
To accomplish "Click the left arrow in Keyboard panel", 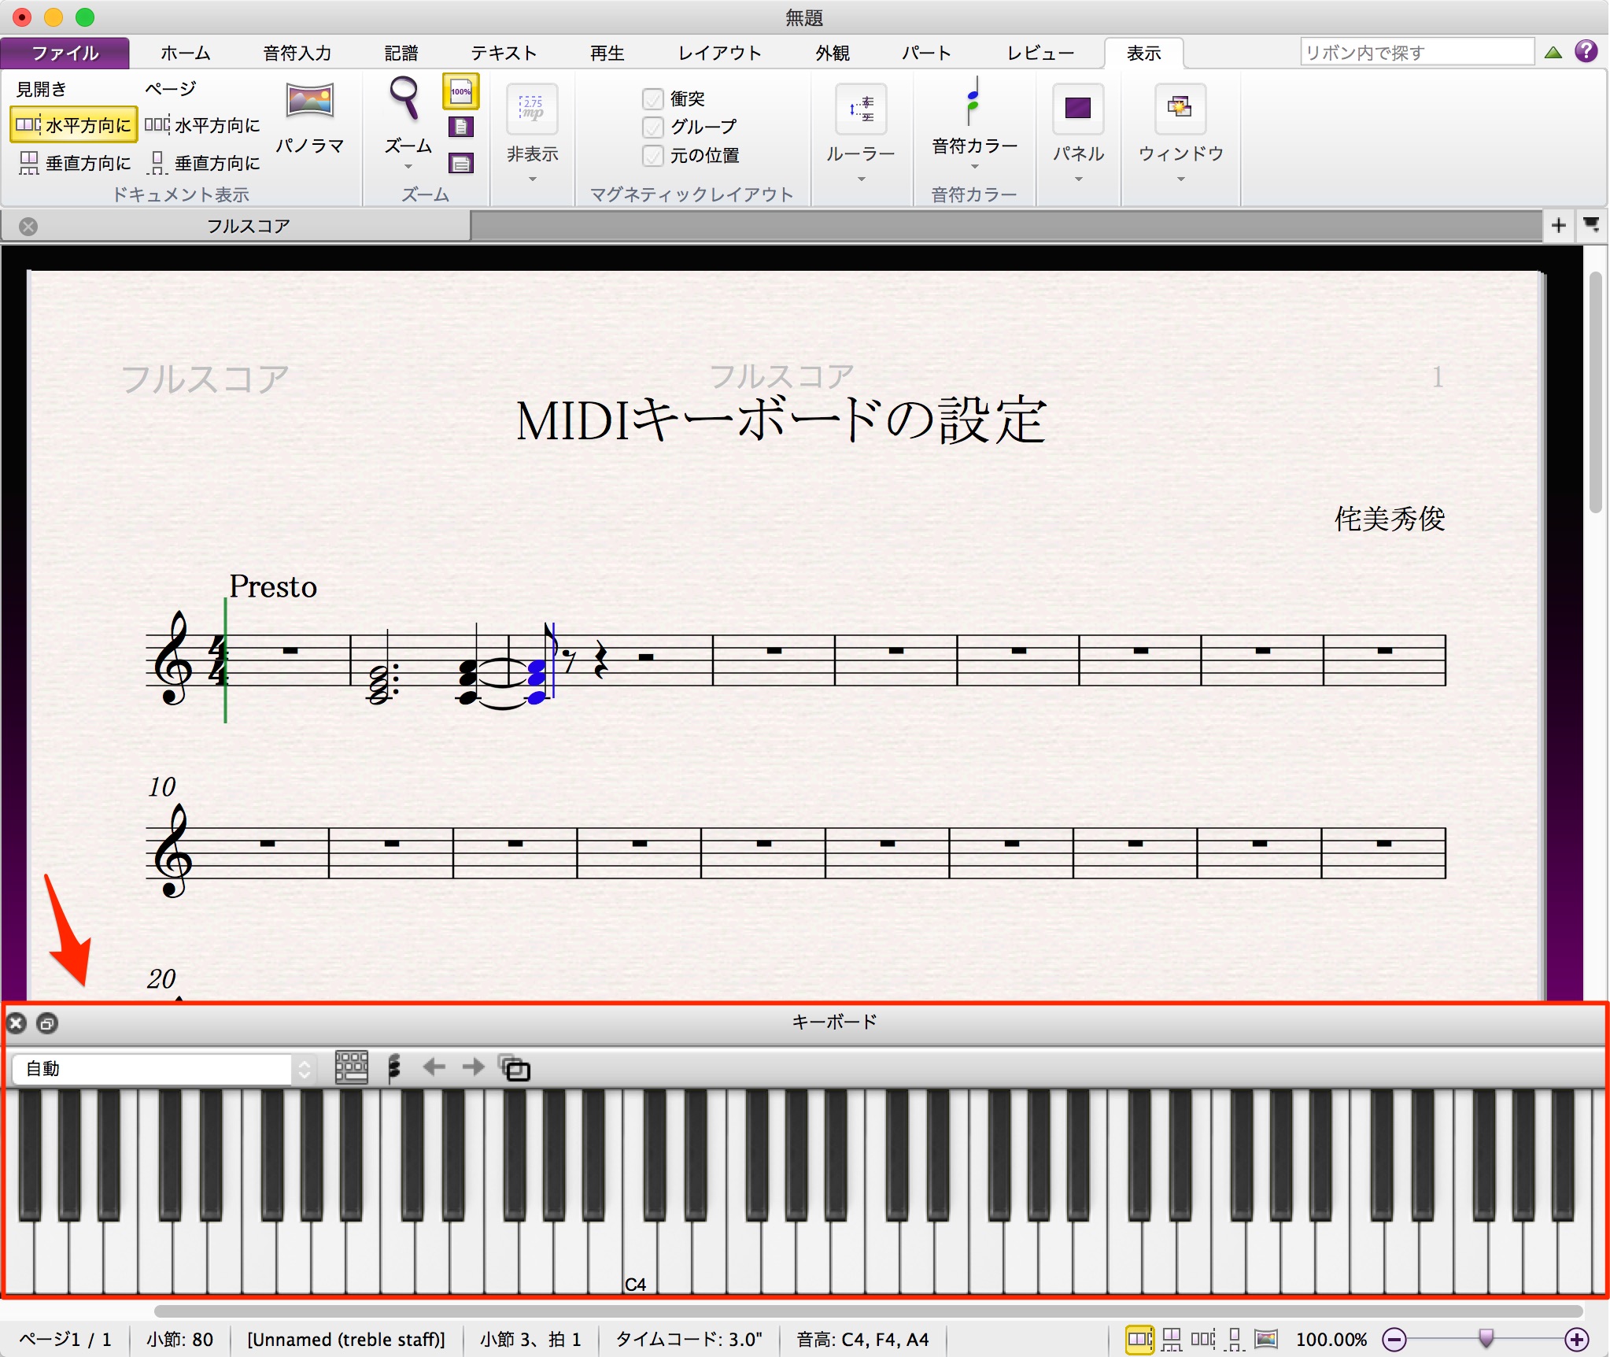I will [434, 1067].
